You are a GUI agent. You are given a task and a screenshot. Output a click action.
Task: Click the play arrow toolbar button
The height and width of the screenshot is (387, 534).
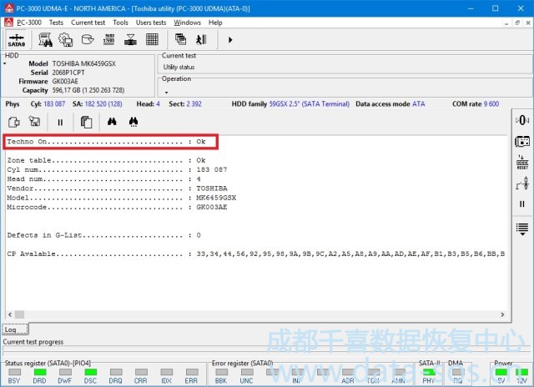click(230, 39)
